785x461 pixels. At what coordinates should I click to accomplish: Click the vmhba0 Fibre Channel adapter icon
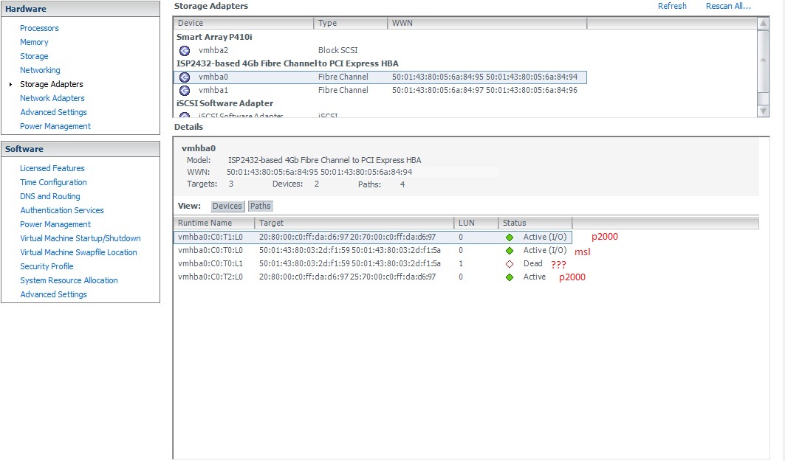point(185,77)
